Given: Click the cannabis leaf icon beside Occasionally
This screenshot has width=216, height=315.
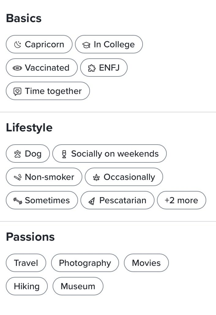Looking at the screenshot, I should [x=96, y=177].
